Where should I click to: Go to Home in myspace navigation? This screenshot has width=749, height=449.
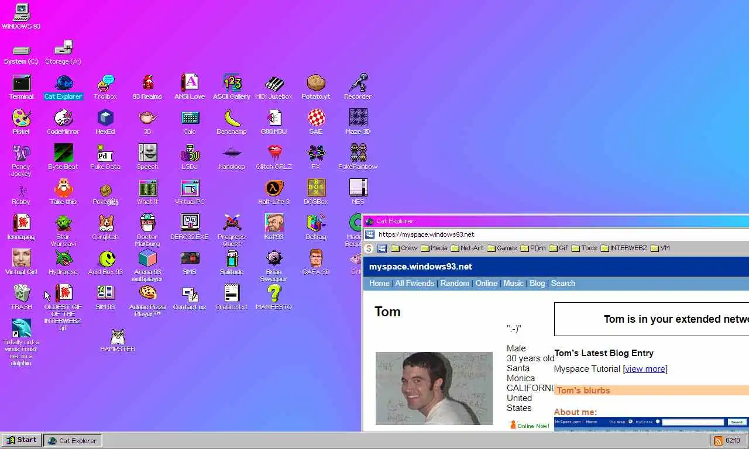(x=379, y=283)
